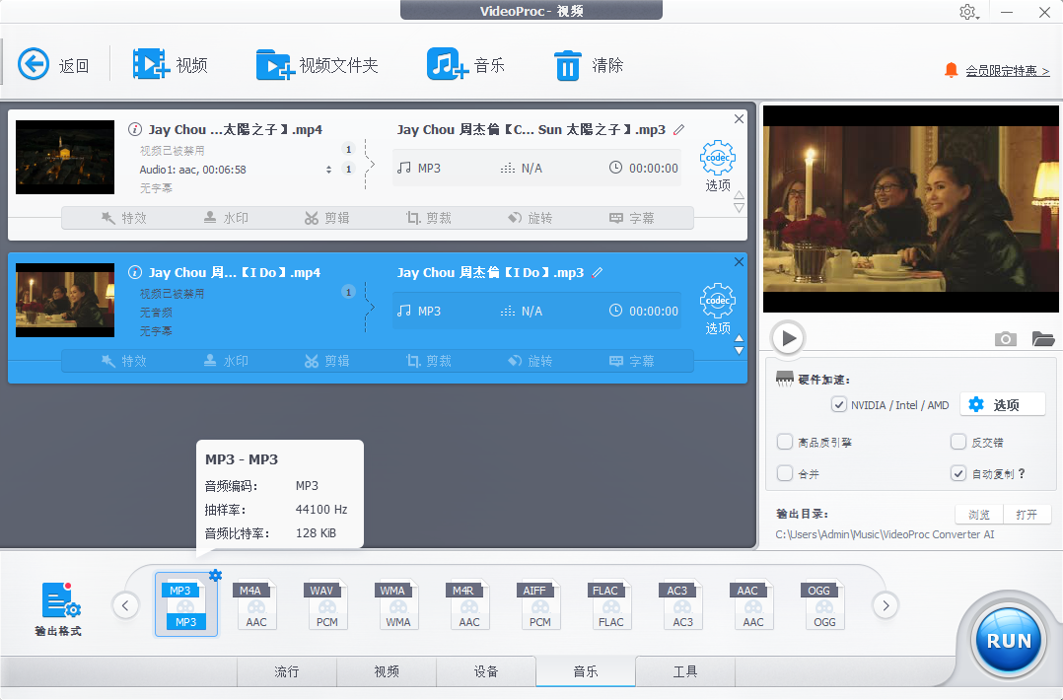This screenshot has height=700, width=1063.
Task: Enable the 合并 merge checkbox
Action: pyautogui.click(x=784, y=473)
